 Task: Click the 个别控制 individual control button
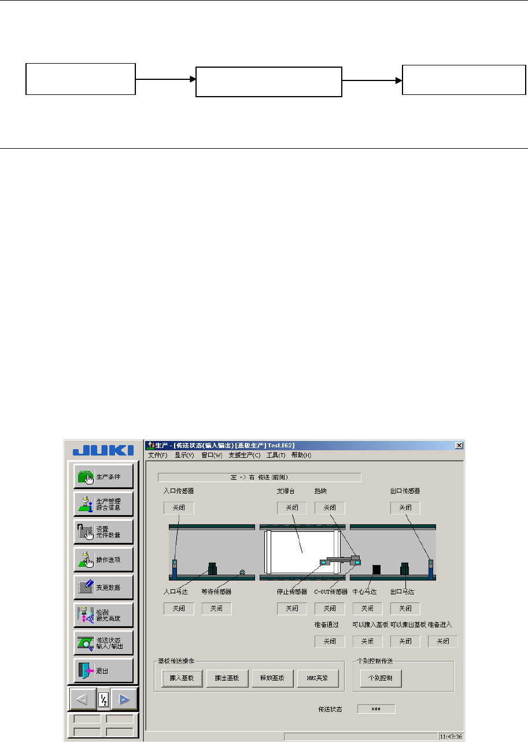click(380, 678)
